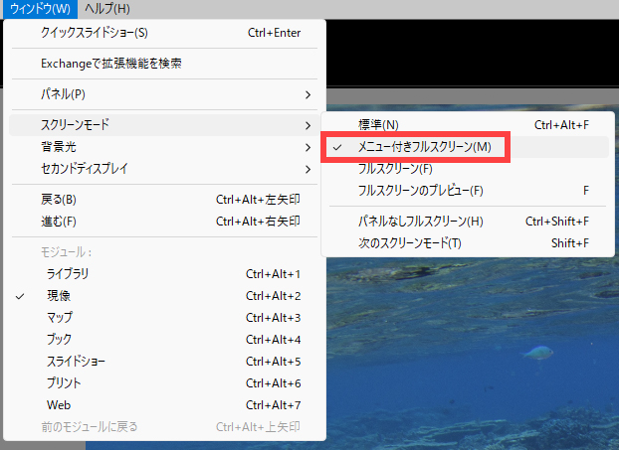Expand the スクリーンモード submenu
The image size is (619, 450).
coord(75,125)
